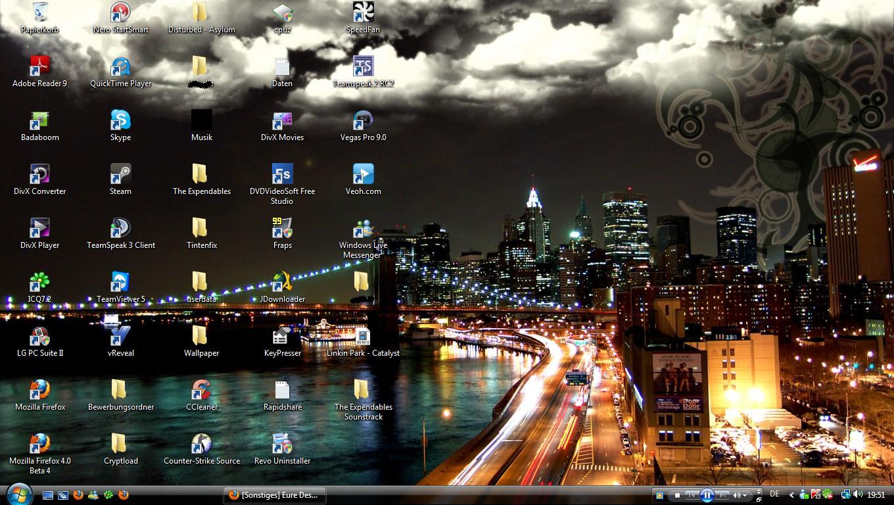This screenshot has height=505, width=894.
Task: Open Vegas Pro 9.0 shortcut
Action: [x=363, y=121]
